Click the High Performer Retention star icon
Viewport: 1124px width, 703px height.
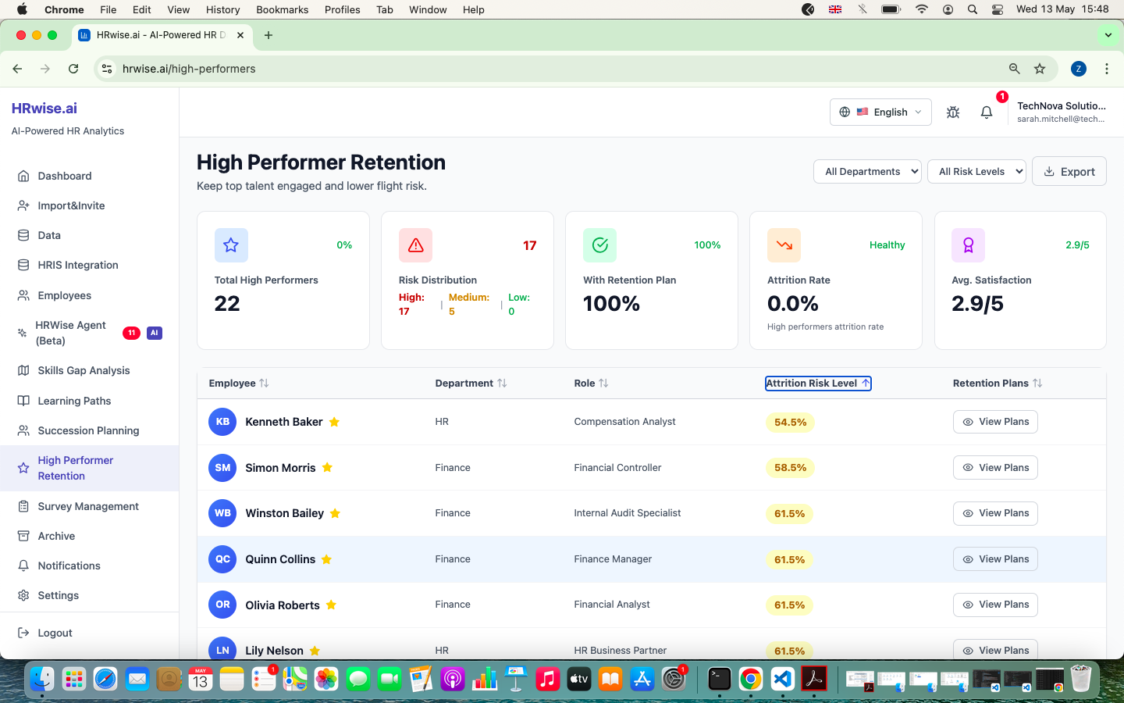(23, 468)
